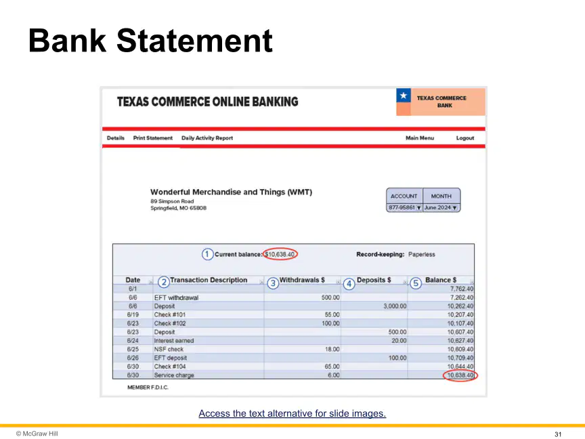The image size is (585, 439).
Task: Select the 'Service charge' transaction description
Action: coord(174,375)
